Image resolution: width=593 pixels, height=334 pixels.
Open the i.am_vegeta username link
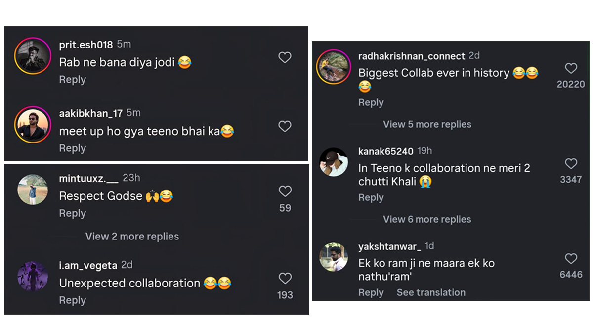[88, 265]
